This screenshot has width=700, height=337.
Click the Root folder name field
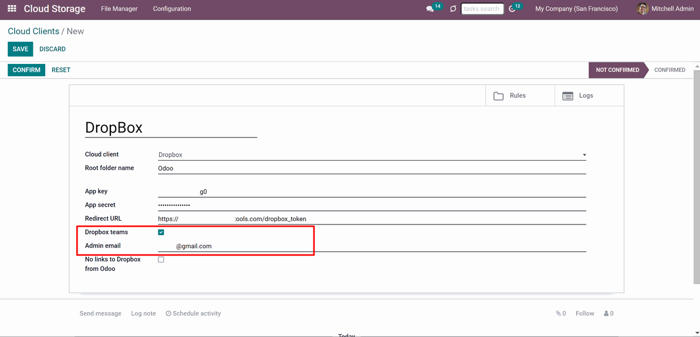pos(372,168)
